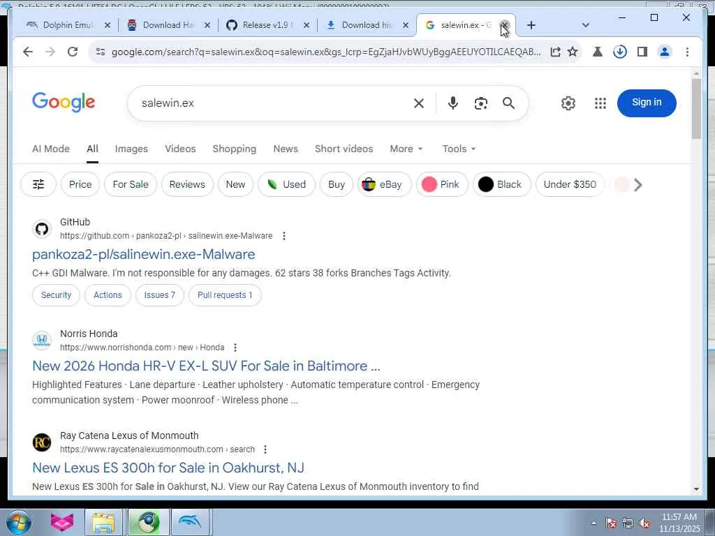Open Dolphin emulator from the taskbar
The height and width of the screenshot is (536, 715).
[x=190, y=522]
